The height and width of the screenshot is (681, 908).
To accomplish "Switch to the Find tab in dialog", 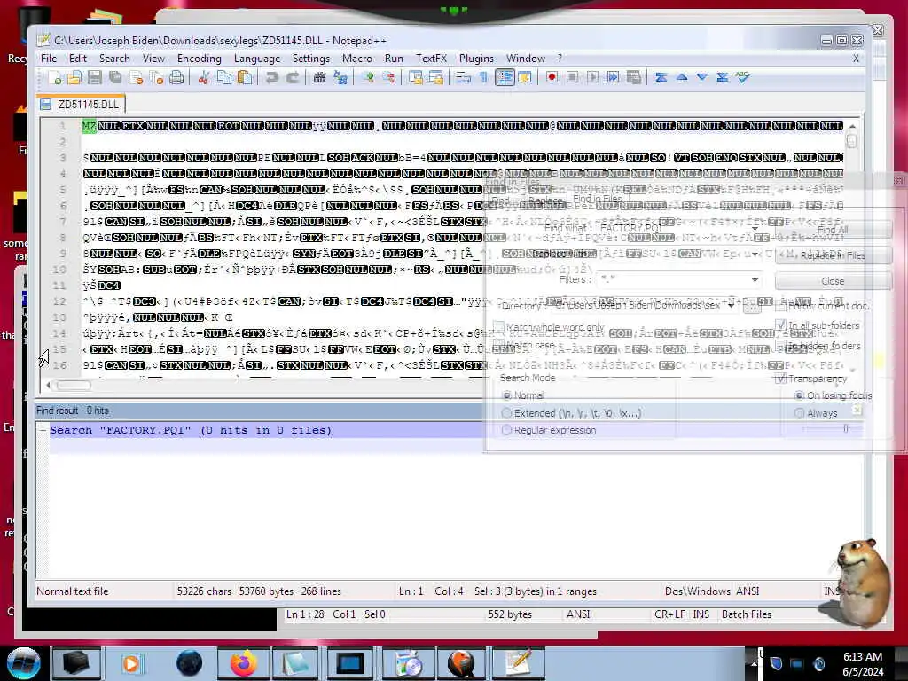I will (500, 200).
